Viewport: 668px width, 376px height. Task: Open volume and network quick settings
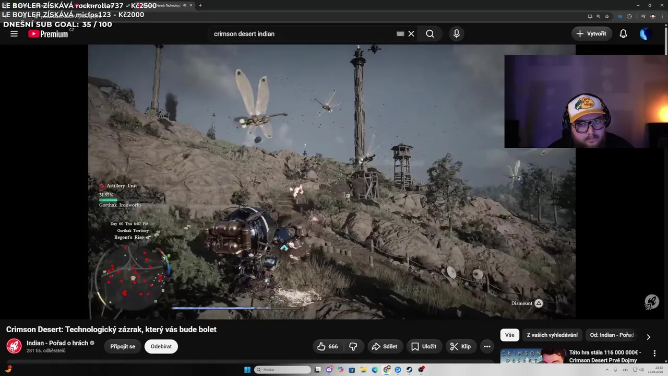click(638, 370)
